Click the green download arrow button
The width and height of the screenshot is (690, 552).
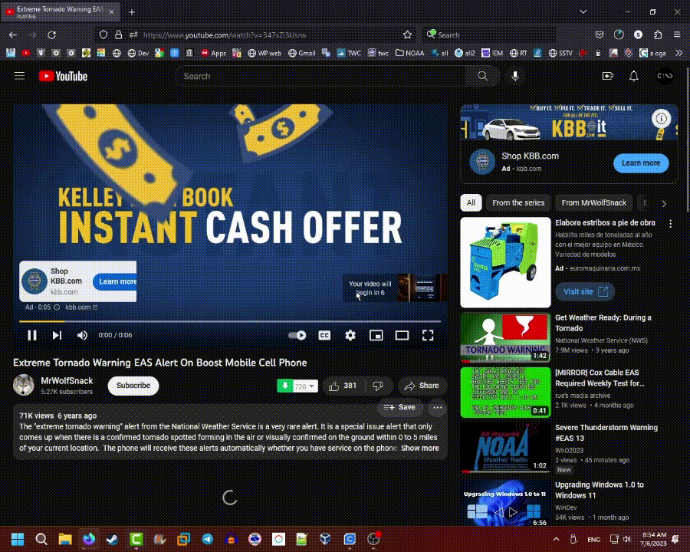284,386
